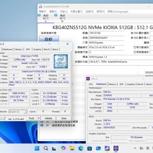Open Microsoft Store from the taskbar
Viewport: 153px width, 153px height.
[x=89, y=148]
